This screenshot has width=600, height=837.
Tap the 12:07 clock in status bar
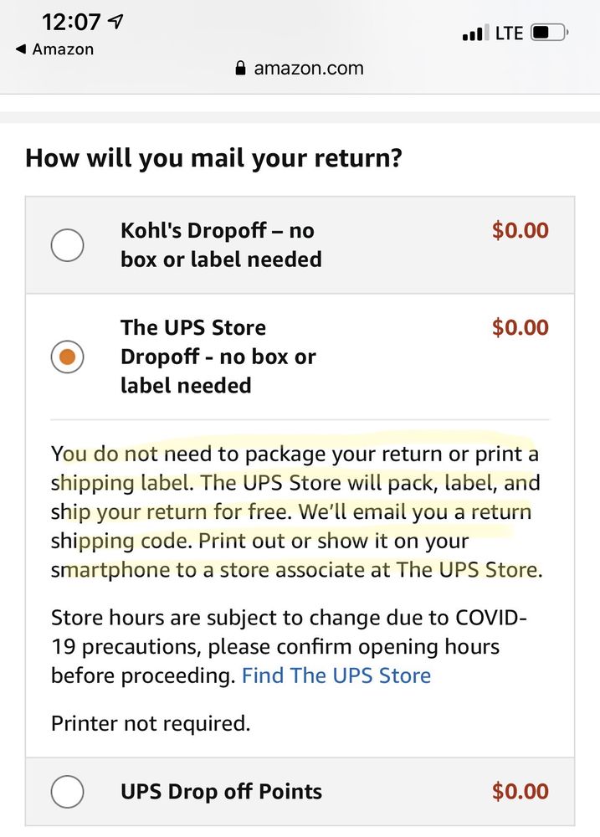click(x=71, y=22)
